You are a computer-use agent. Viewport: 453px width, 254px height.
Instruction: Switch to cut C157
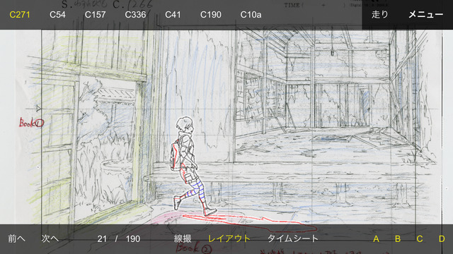(95, 15)
